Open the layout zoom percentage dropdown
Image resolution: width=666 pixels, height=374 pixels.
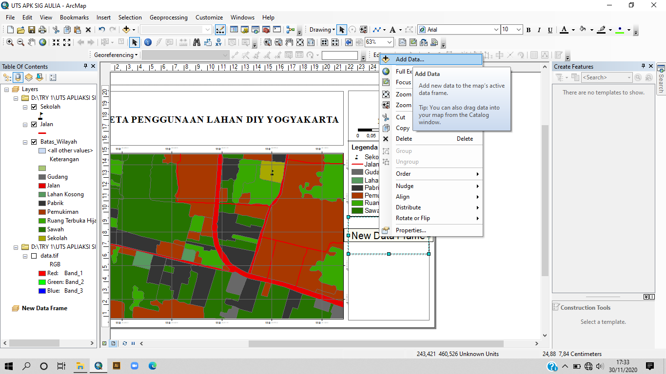tap(390, 42)
